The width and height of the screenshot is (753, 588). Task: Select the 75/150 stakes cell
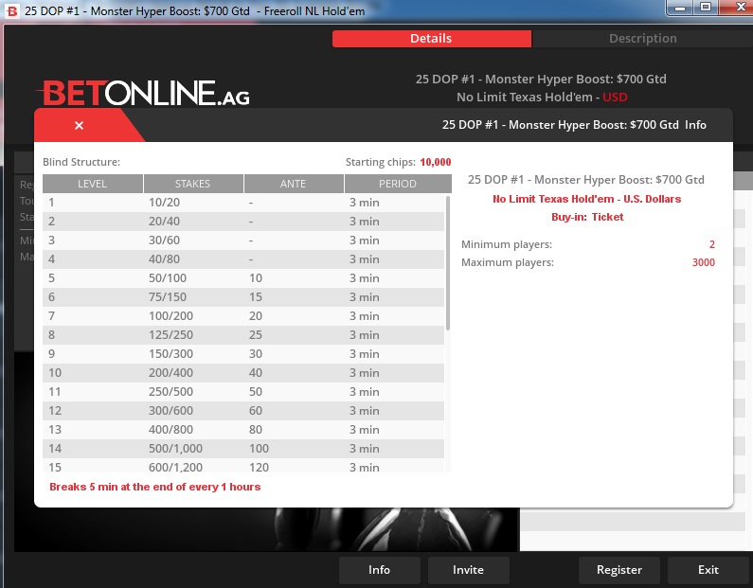pyautogui.click(x=168, y=297)
